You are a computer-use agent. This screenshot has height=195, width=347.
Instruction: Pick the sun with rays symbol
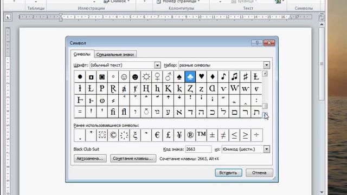point(146,77)
